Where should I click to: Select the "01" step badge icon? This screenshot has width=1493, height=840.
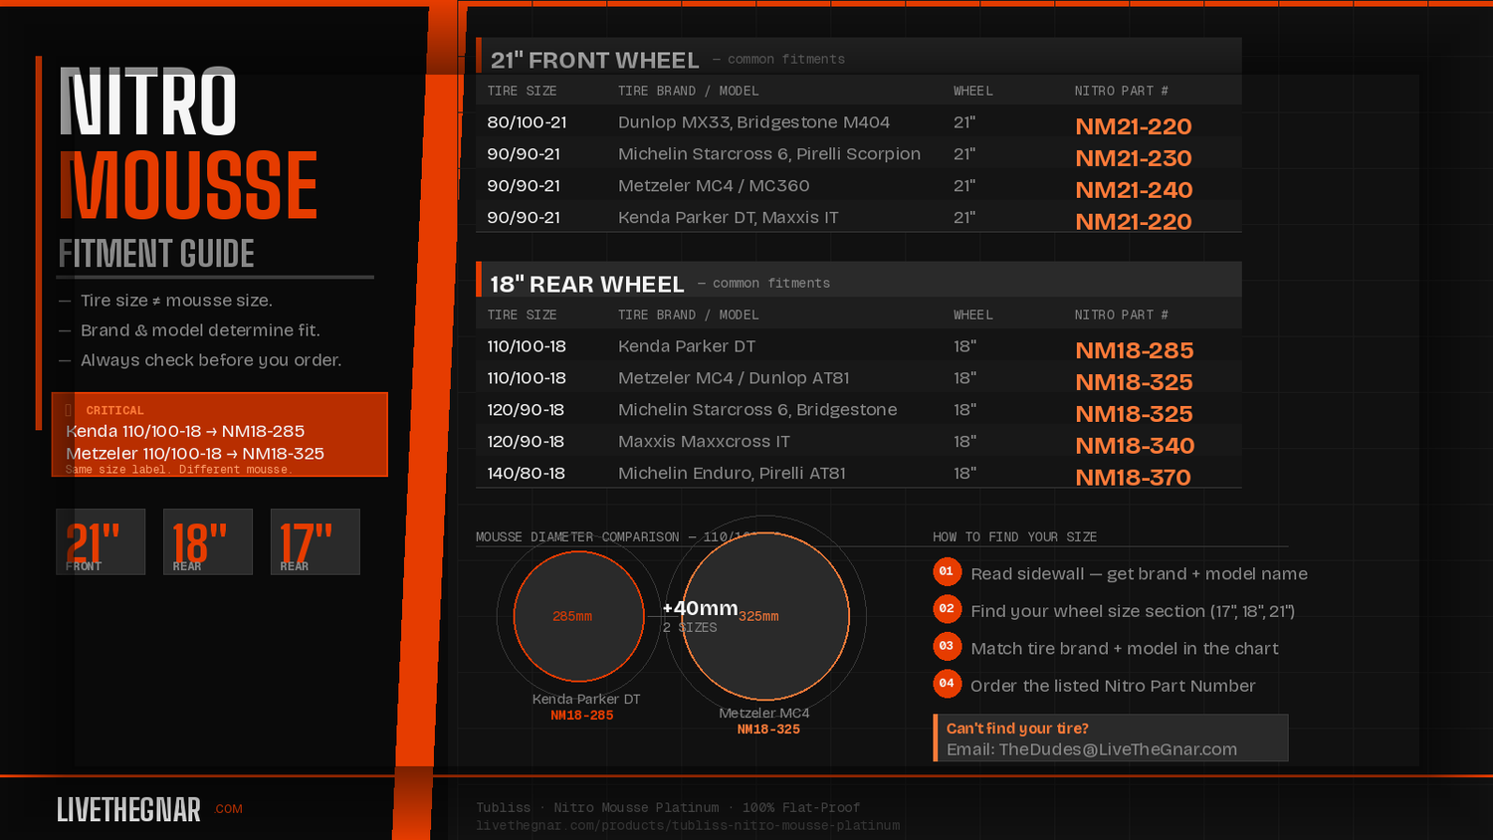point(947,572)
